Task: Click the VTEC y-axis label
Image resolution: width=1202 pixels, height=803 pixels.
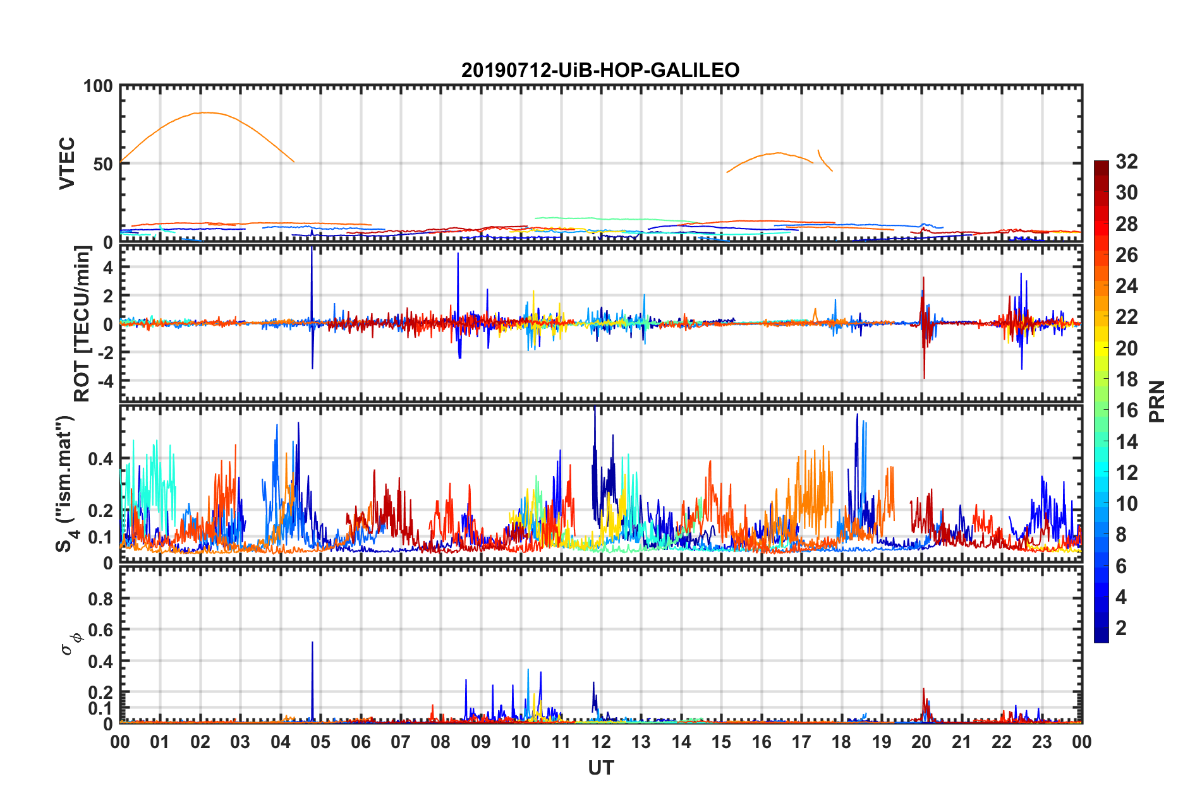Action: 67,164
